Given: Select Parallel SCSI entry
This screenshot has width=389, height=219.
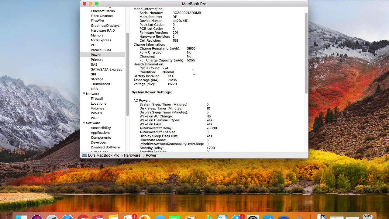Looking at the screenshot, I should coord(101,50).
